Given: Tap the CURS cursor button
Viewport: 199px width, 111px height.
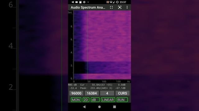Looking at the screenshot, I should 123,93.
